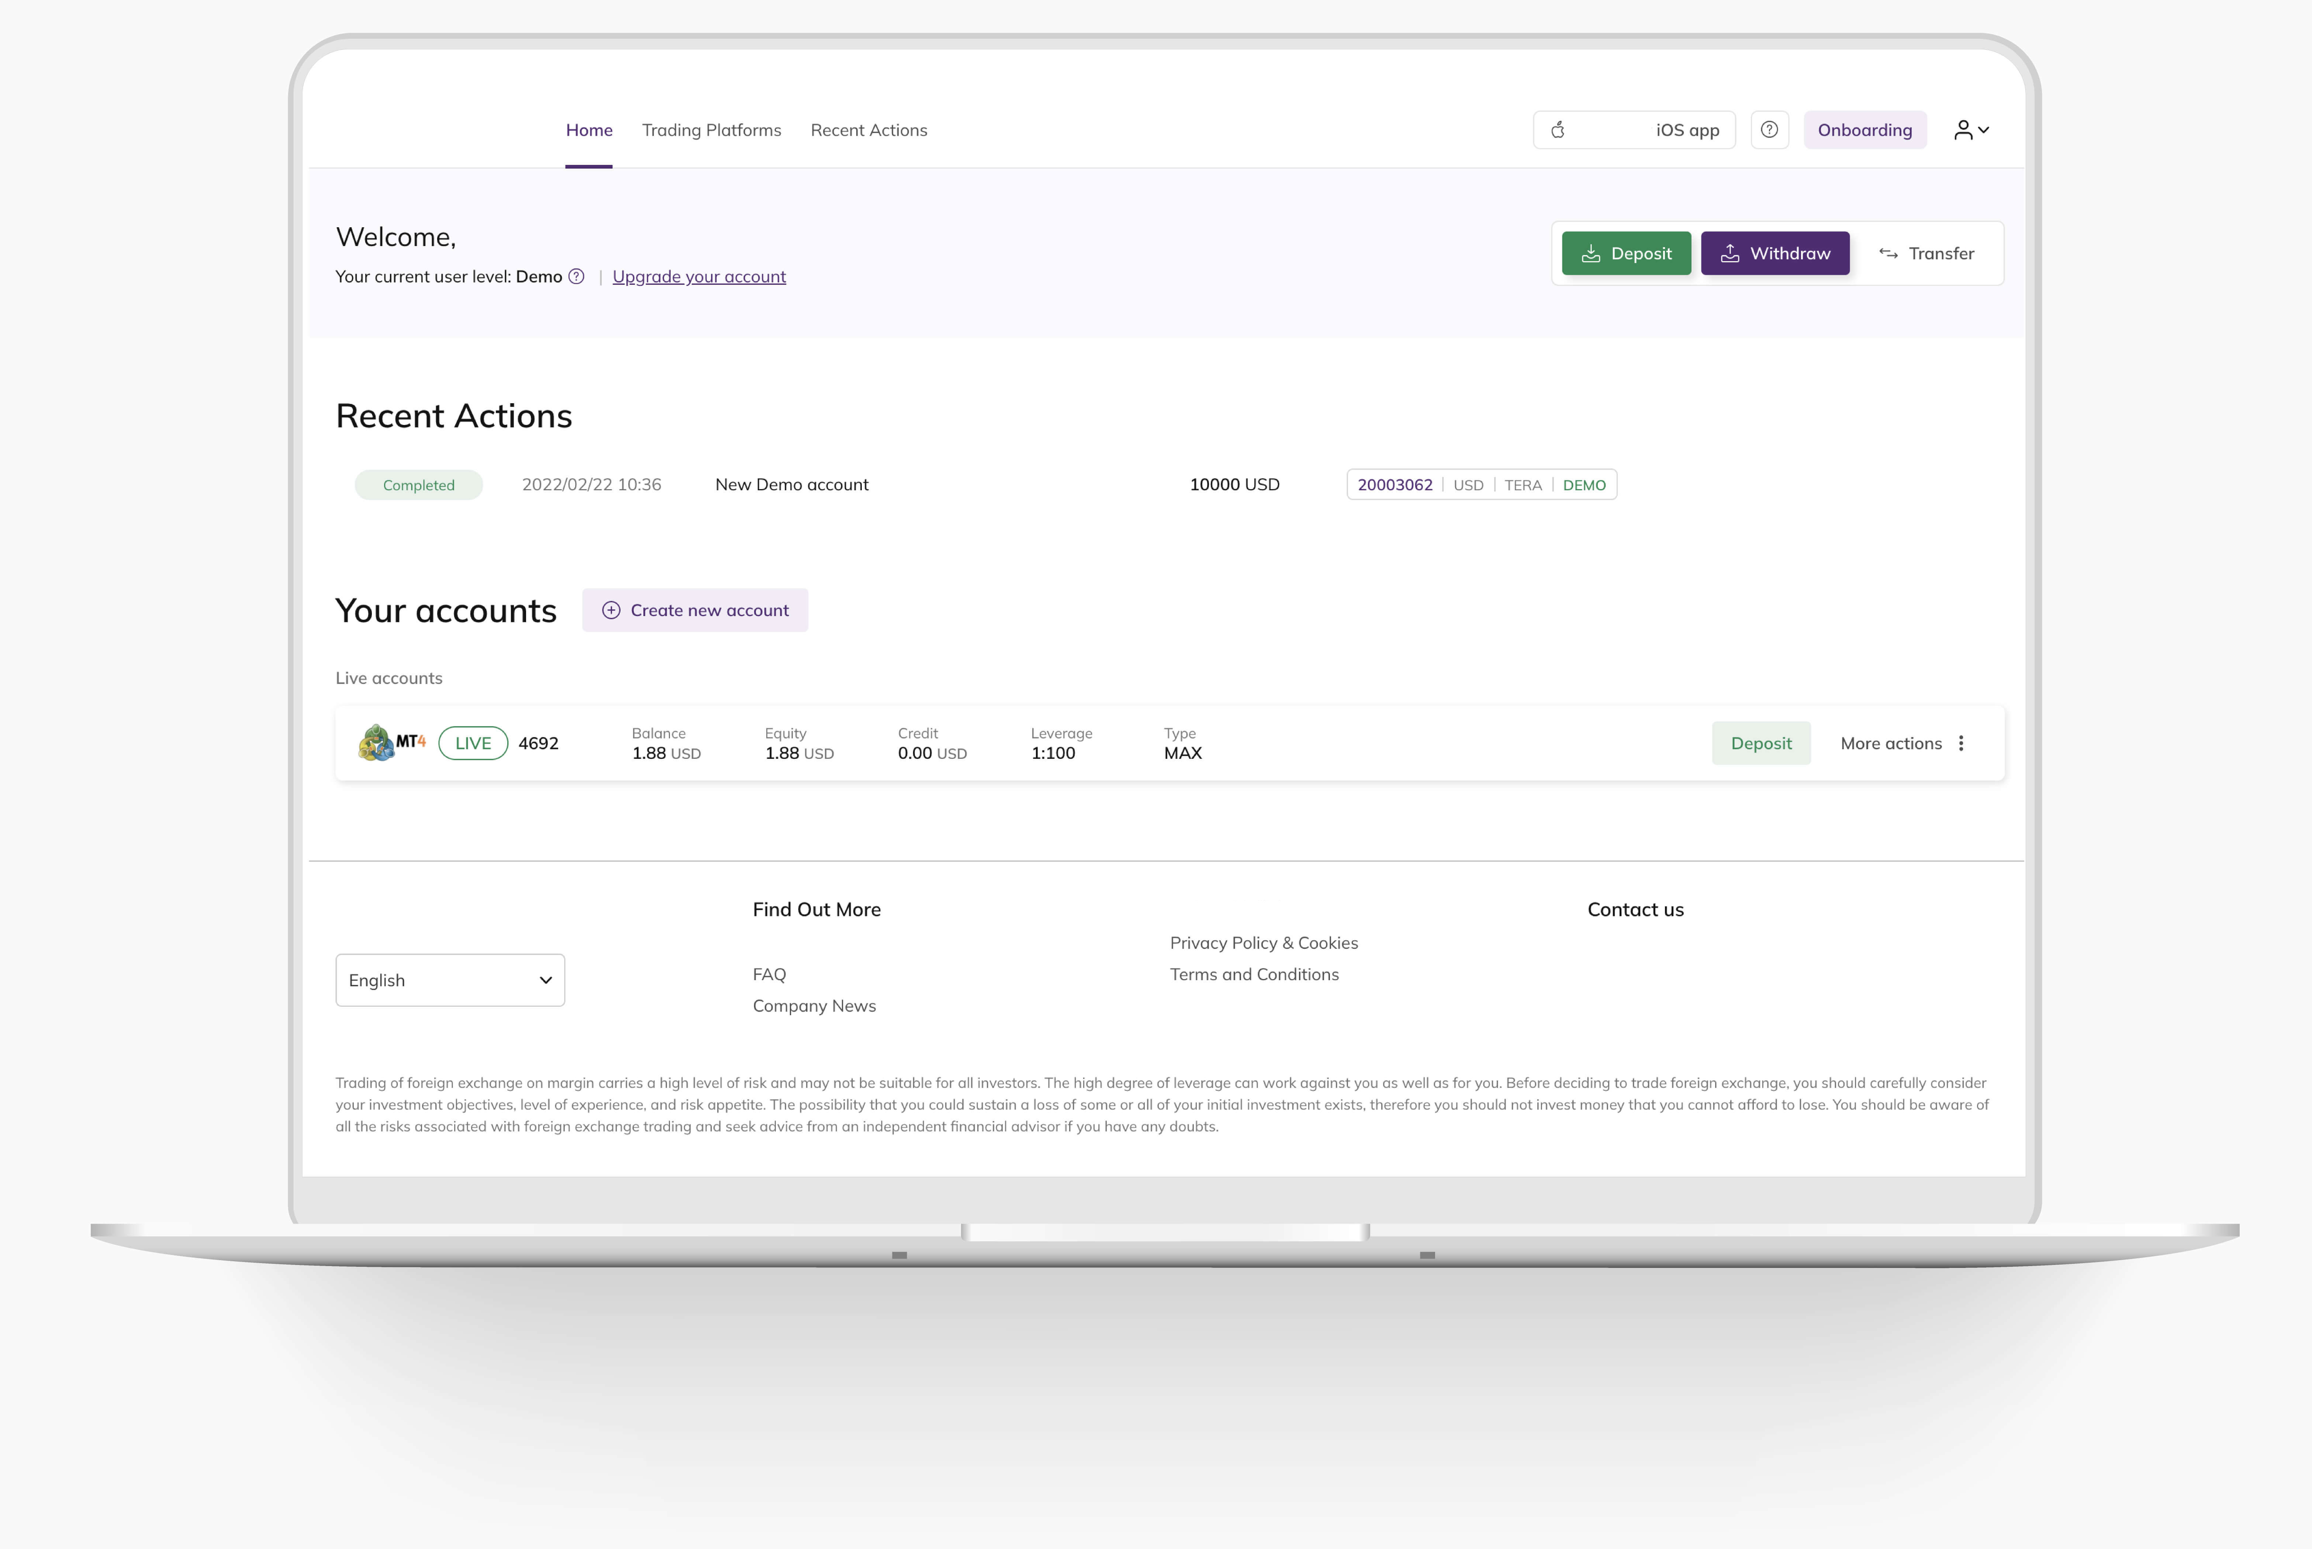Click the Credit value '0.00 USD'
This screenshot has height=1549, width=2312.
pos(932,753)
